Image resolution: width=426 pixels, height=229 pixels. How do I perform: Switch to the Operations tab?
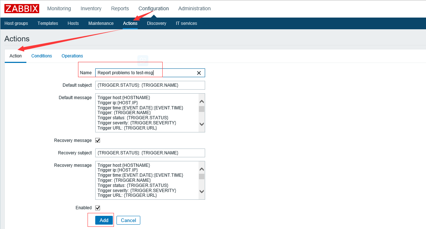click(x=72, y=56)
